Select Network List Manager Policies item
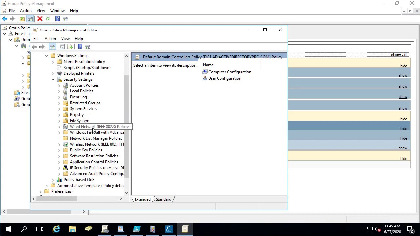Image resolution: width=420 pixels, height=236 pixels. pyautogui.click(x=96, y=138)
